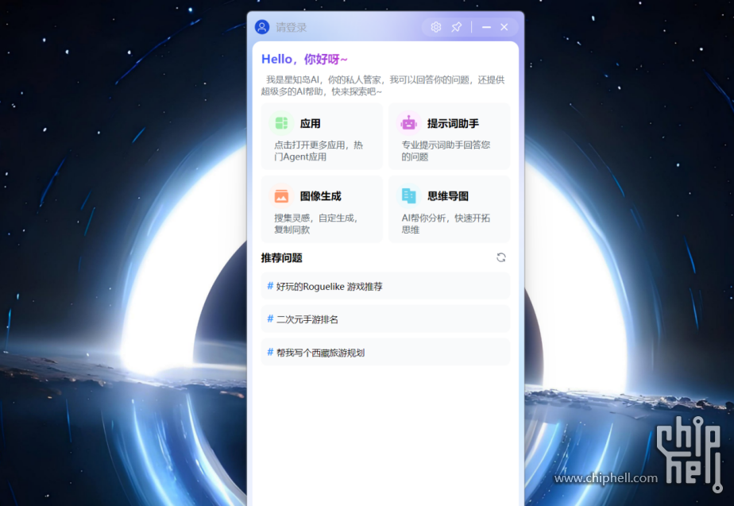The height and width of the screenshot is (506, 734).
Task: Pin the window with the pushpin icon
Action: pyautogui.click(x=457, y=27)
